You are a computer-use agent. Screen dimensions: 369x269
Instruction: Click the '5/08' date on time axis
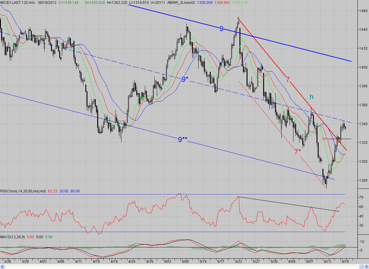pyautogui.click(x=186, y=262)
